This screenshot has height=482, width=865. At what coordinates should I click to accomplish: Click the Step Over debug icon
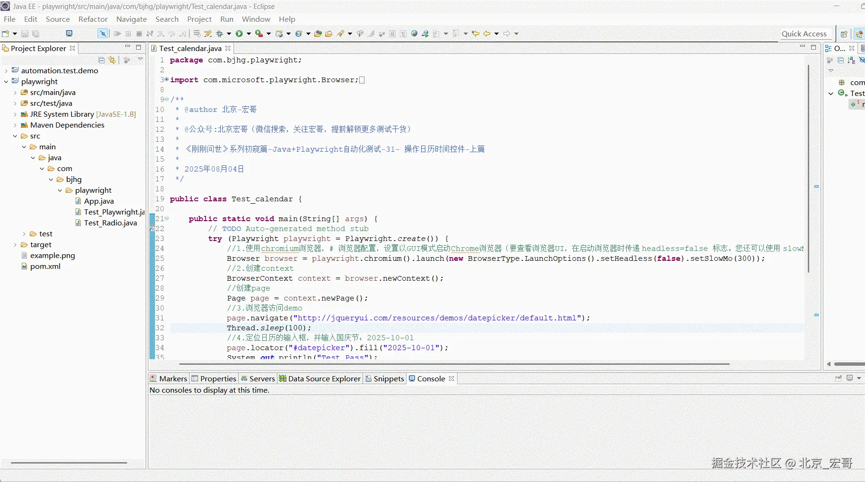172,34
